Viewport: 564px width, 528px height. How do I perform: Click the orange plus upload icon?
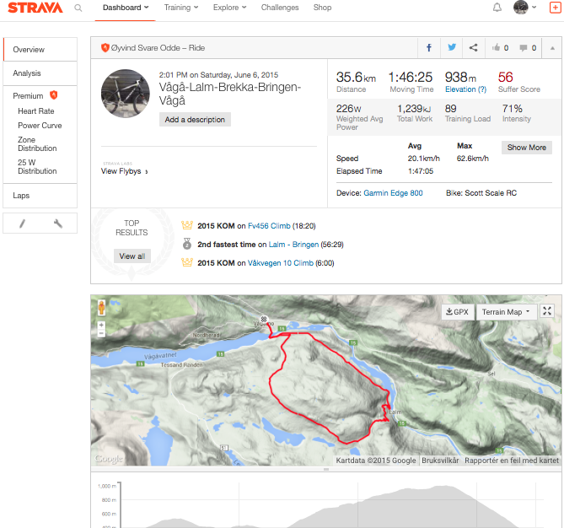555,8
